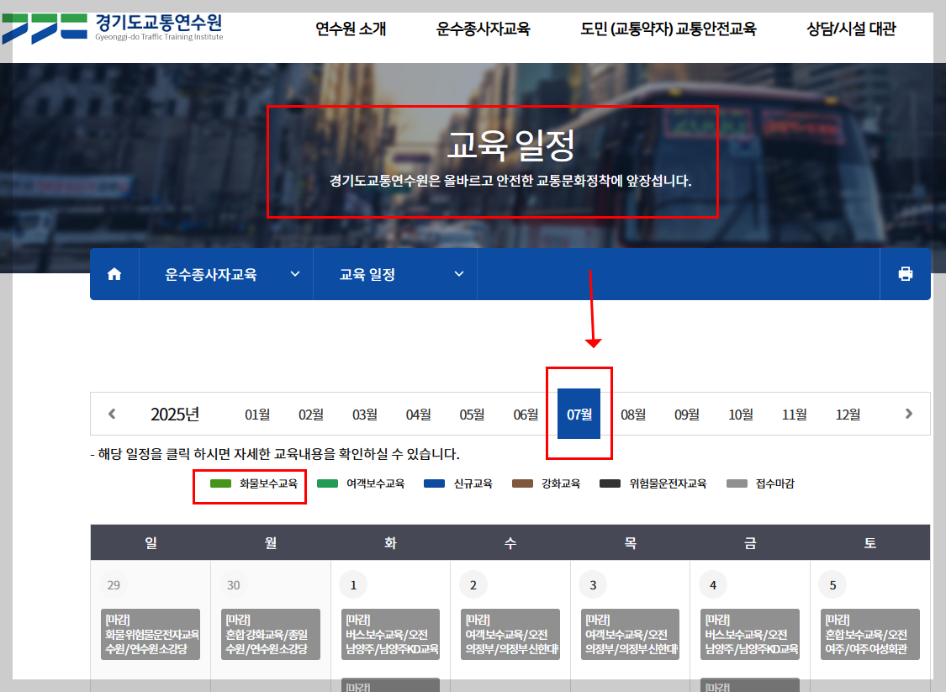Go to next year with right arrow
The width and height of the screenshot is (946, 692).
point(909,414)
